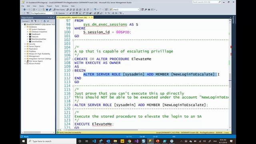Image resolution: width=256 pixels, height=144 pixels.
Task: Close the query editor tab
Action: point(92,18)
